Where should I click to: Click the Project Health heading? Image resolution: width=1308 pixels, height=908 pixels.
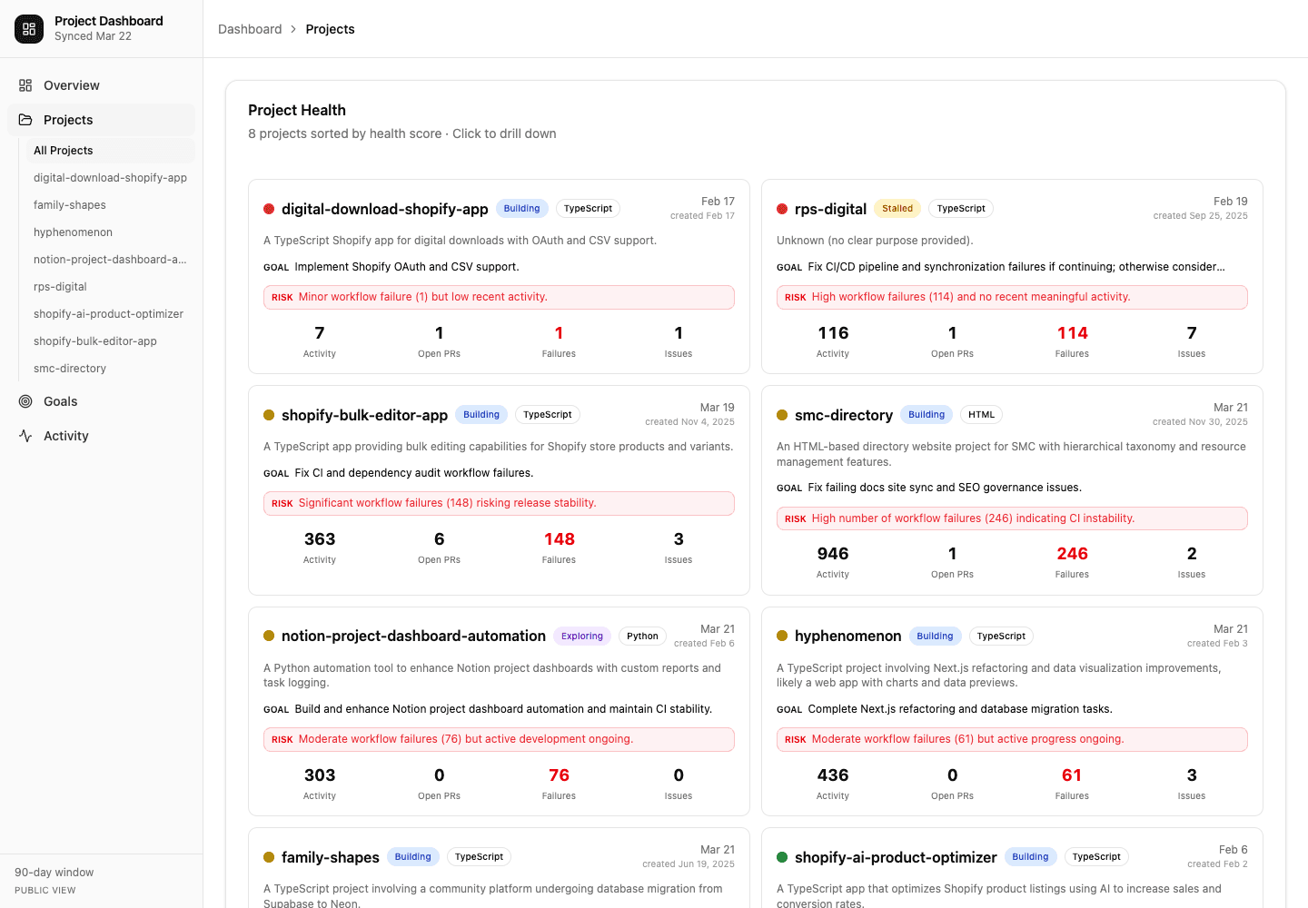coord(297,110)
